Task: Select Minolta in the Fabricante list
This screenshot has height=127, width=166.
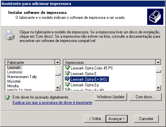Action: tap(13, 86)
